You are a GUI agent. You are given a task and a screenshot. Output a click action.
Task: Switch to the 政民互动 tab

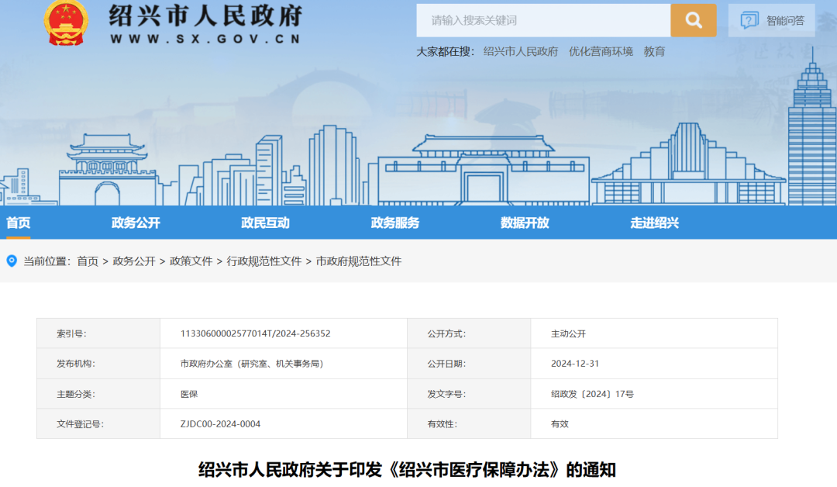pos(265,223)
